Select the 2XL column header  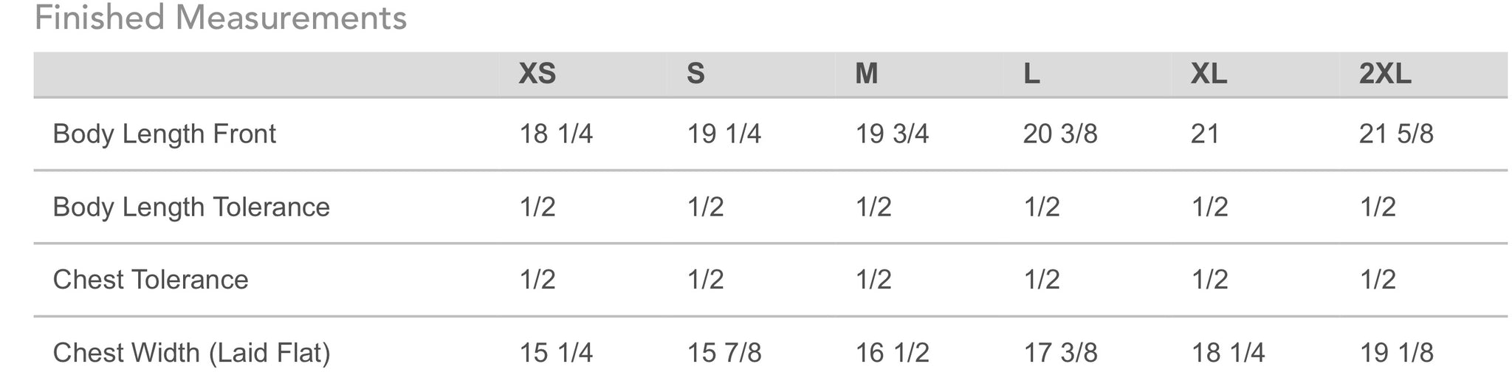point(1384,74)
